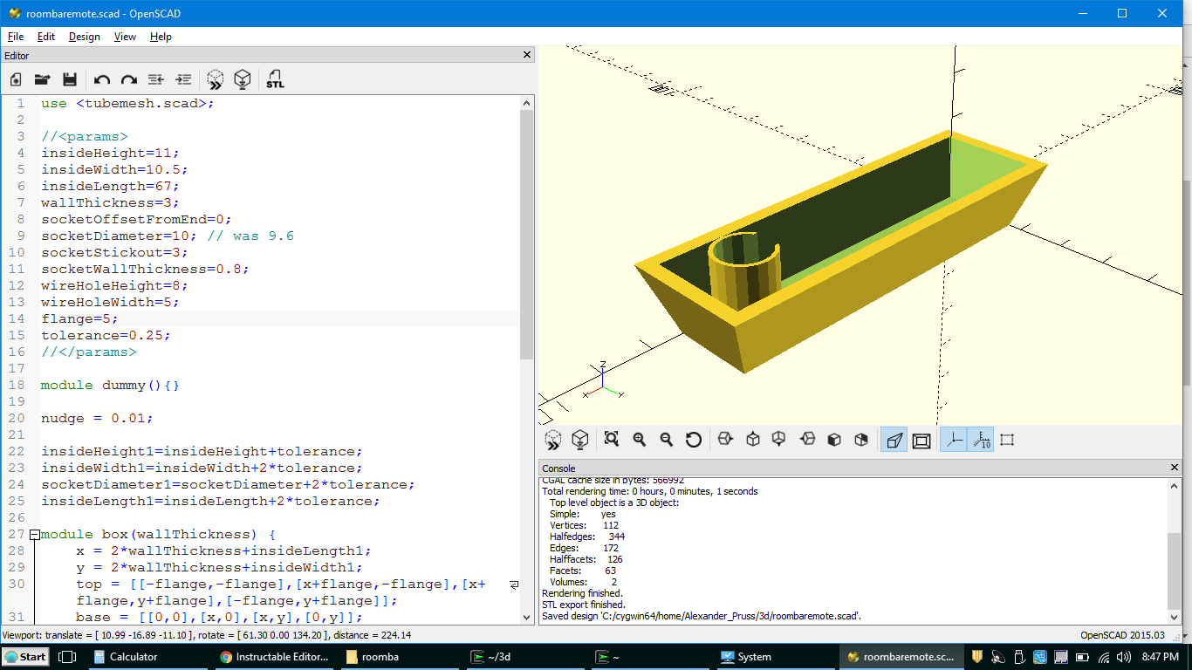
Task: Switch to Right view of the model
Action: pyautogui.click(x=725, y=440)
